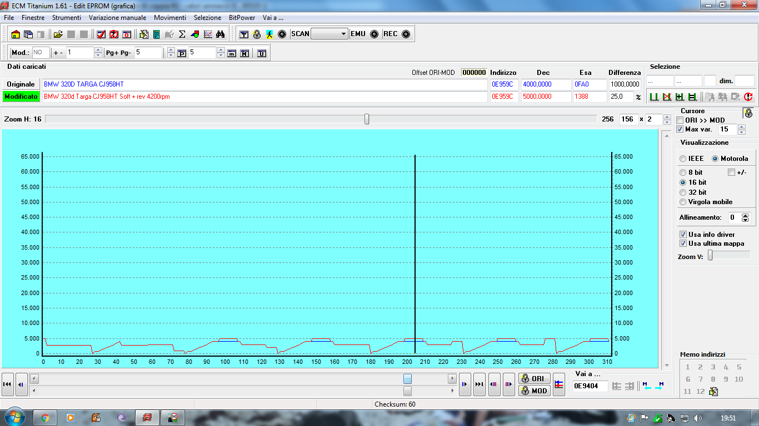The height and width of the screenshot is (426, 759).
Task: Click the ORI lock button
Action: coord(533,379)
